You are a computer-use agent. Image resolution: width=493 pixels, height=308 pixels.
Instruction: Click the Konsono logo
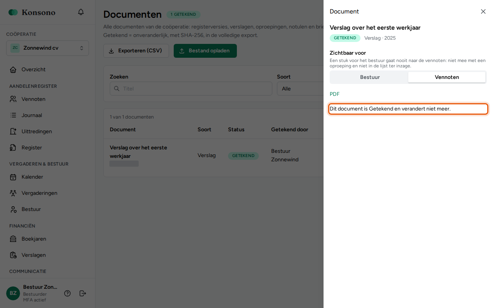click(x=32, y=12)
